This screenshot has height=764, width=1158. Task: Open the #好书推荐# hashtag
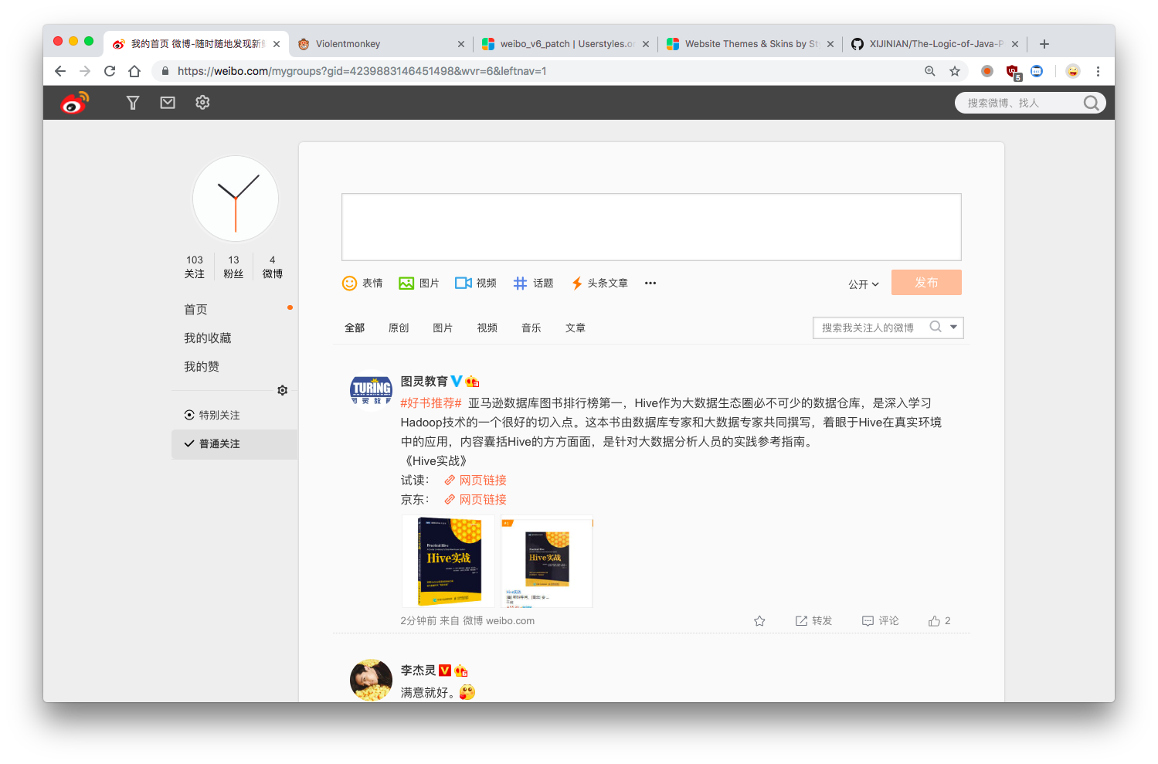431,403
